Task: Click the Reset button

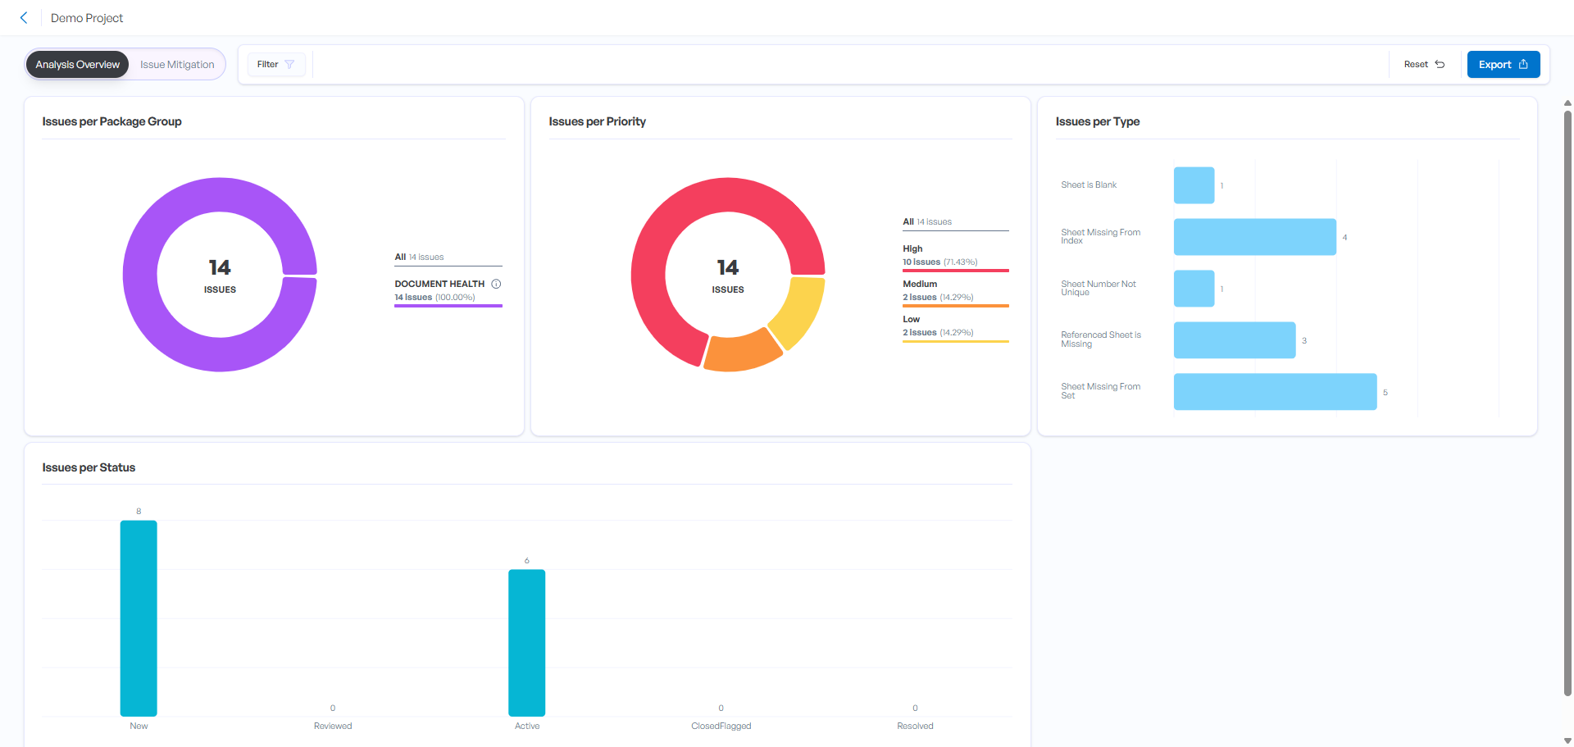Action: [x=1423, y=63]
